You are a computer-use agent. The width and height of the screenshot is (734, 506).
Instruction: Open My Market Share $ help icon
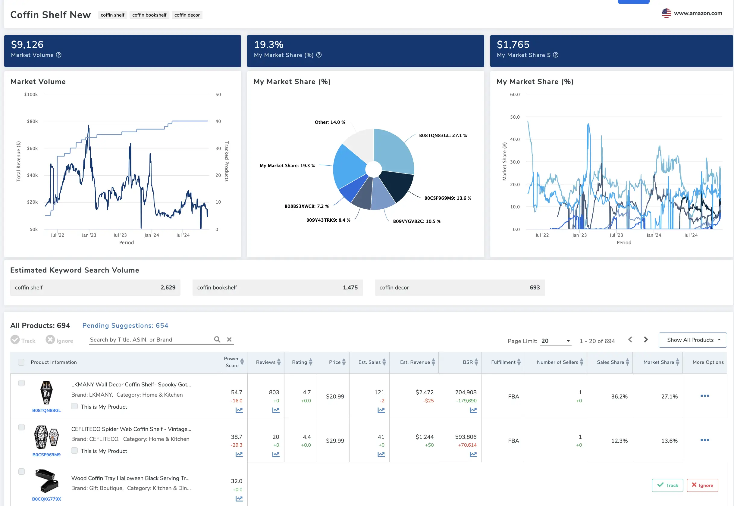click(x=555, y=55)
